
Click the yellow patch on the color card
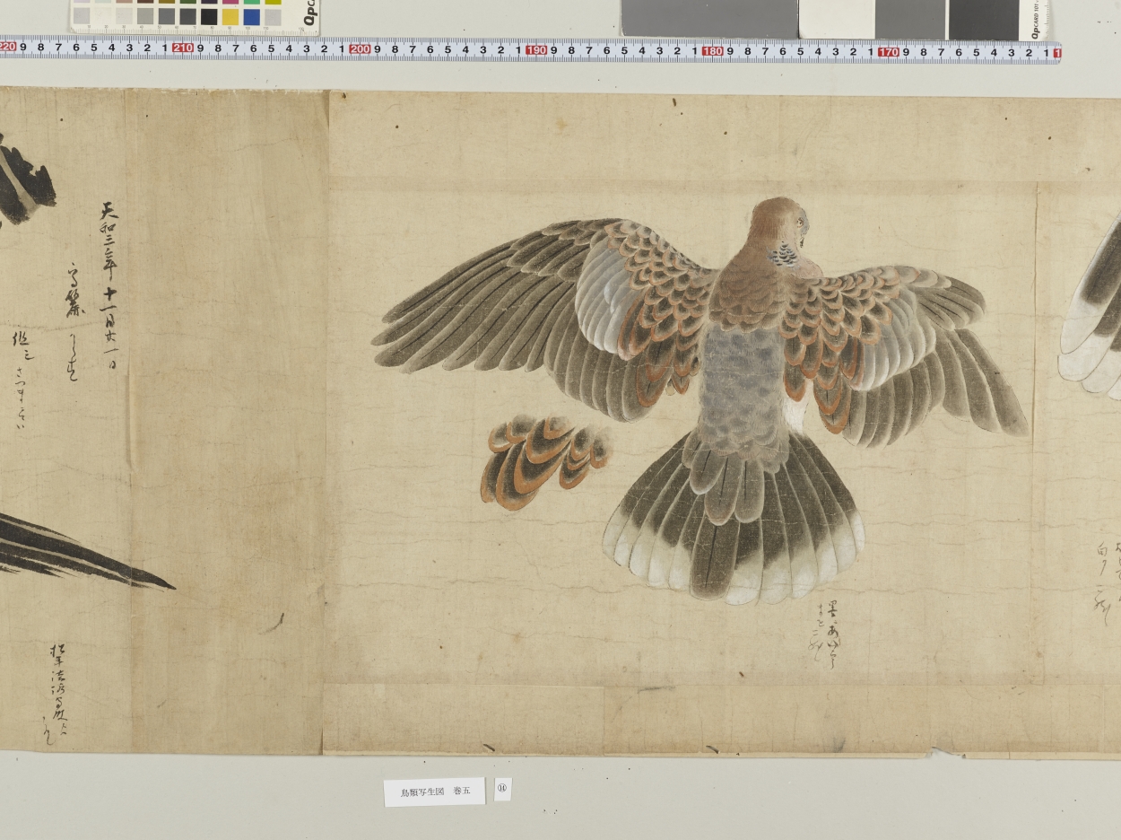pyautogui.click(x=230, y=17)
